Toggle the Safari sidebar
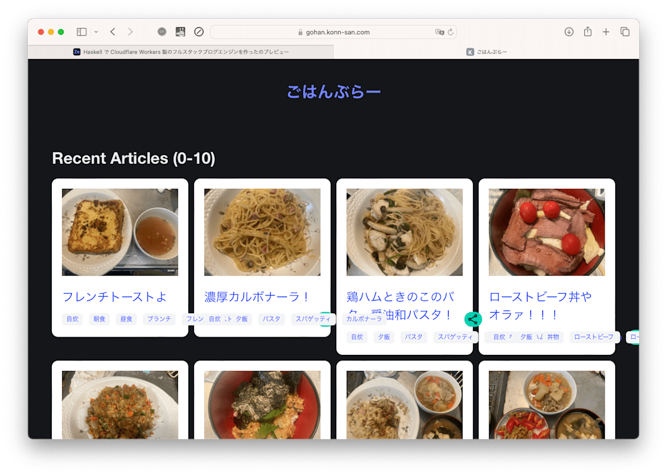Image resolution: width=667 pixels, height=476 pixels. pos(82,32)
